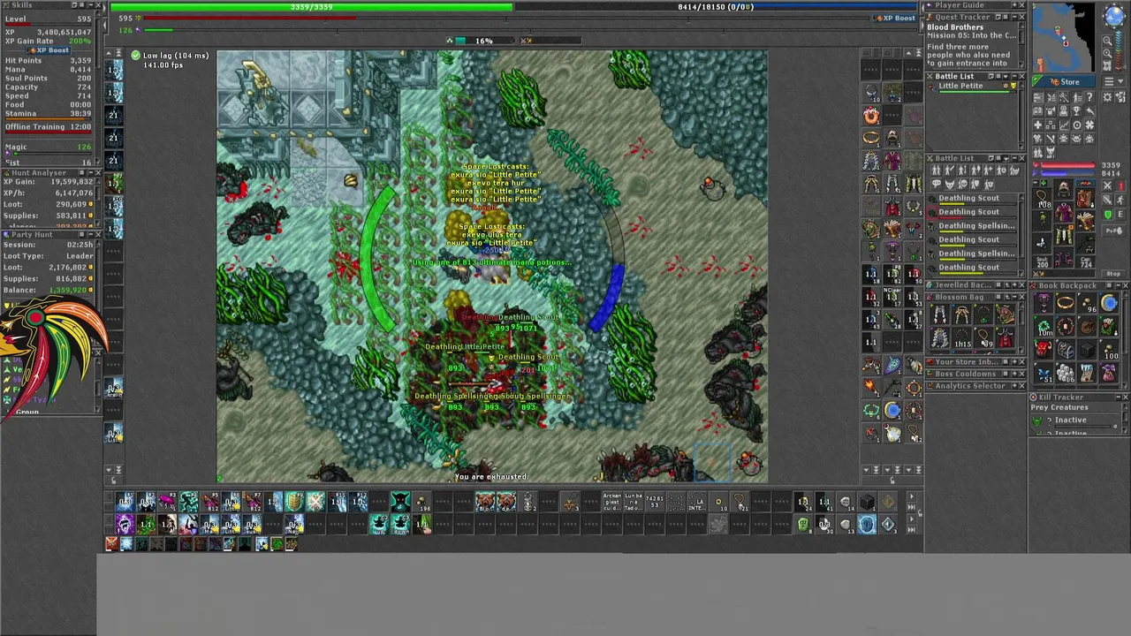Click the red demon helmet in Book Backpack

[x=1043, y=349]
